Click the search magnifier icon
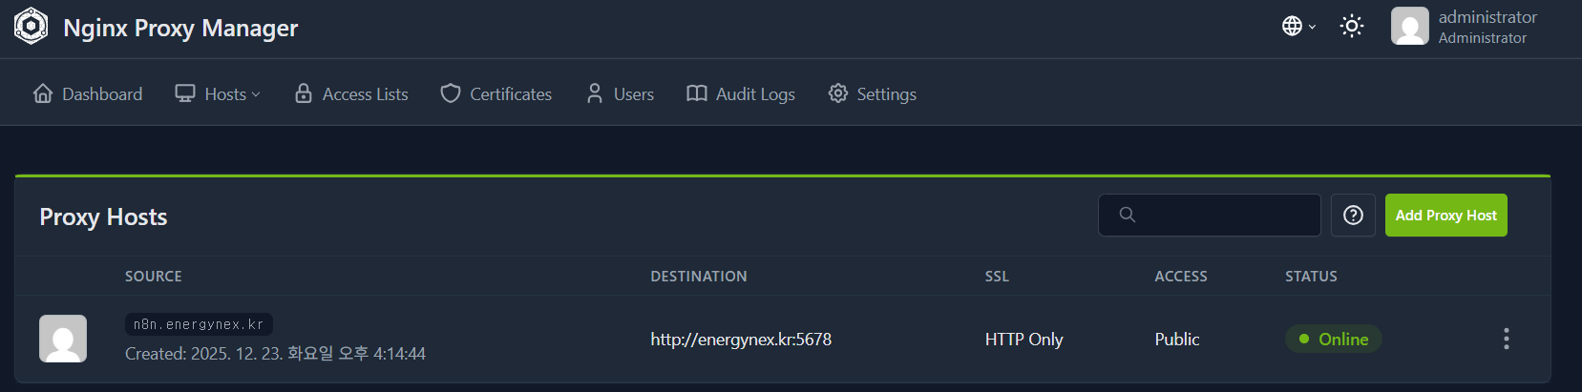 (x=1128, y=216)
